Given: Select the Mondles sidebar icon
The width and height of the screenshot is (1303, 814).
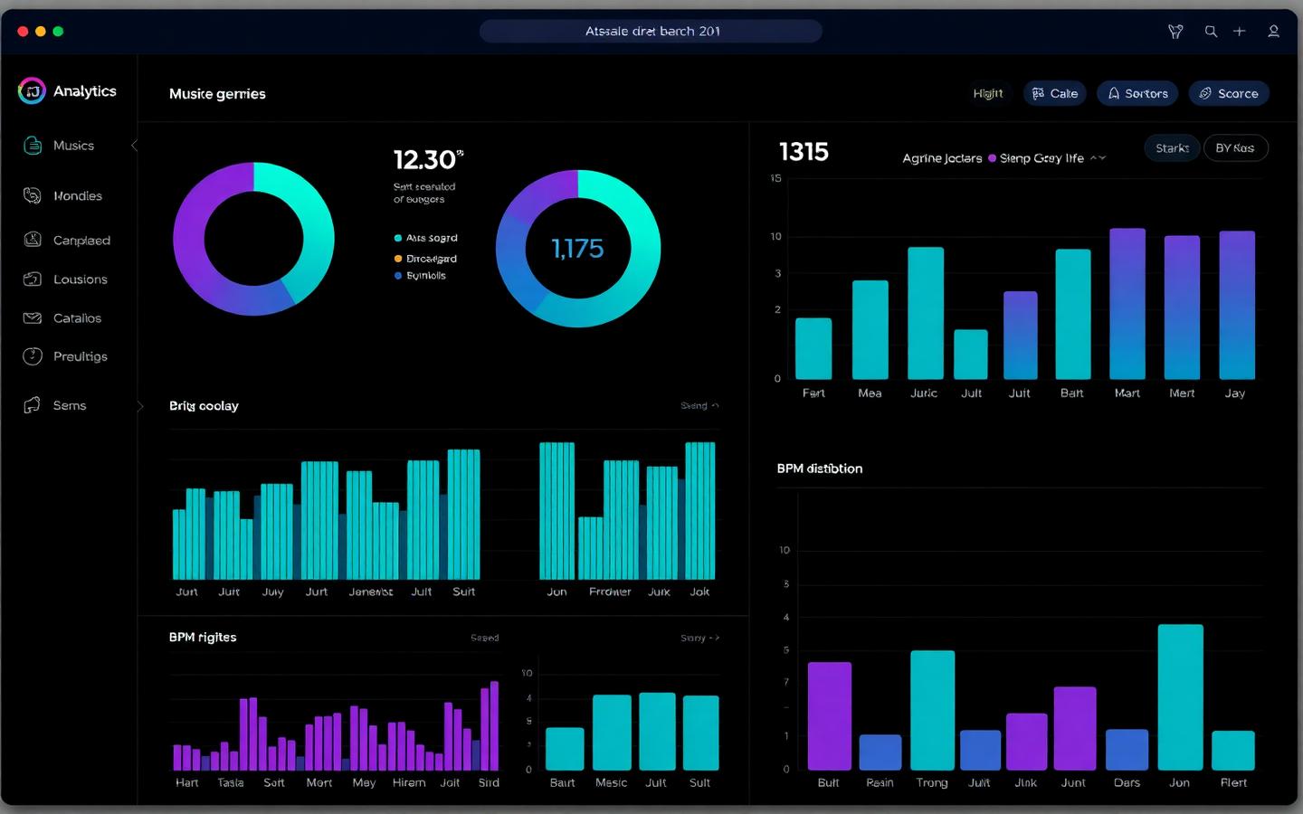Looking at the screenshot, I should coord(33,195).
